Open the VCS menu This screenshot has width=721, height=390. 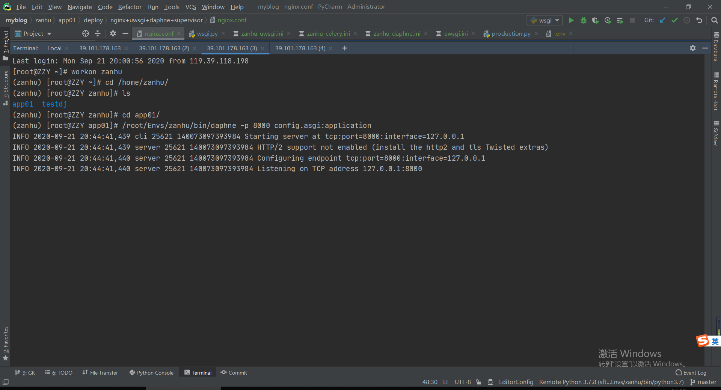(191, 7)
